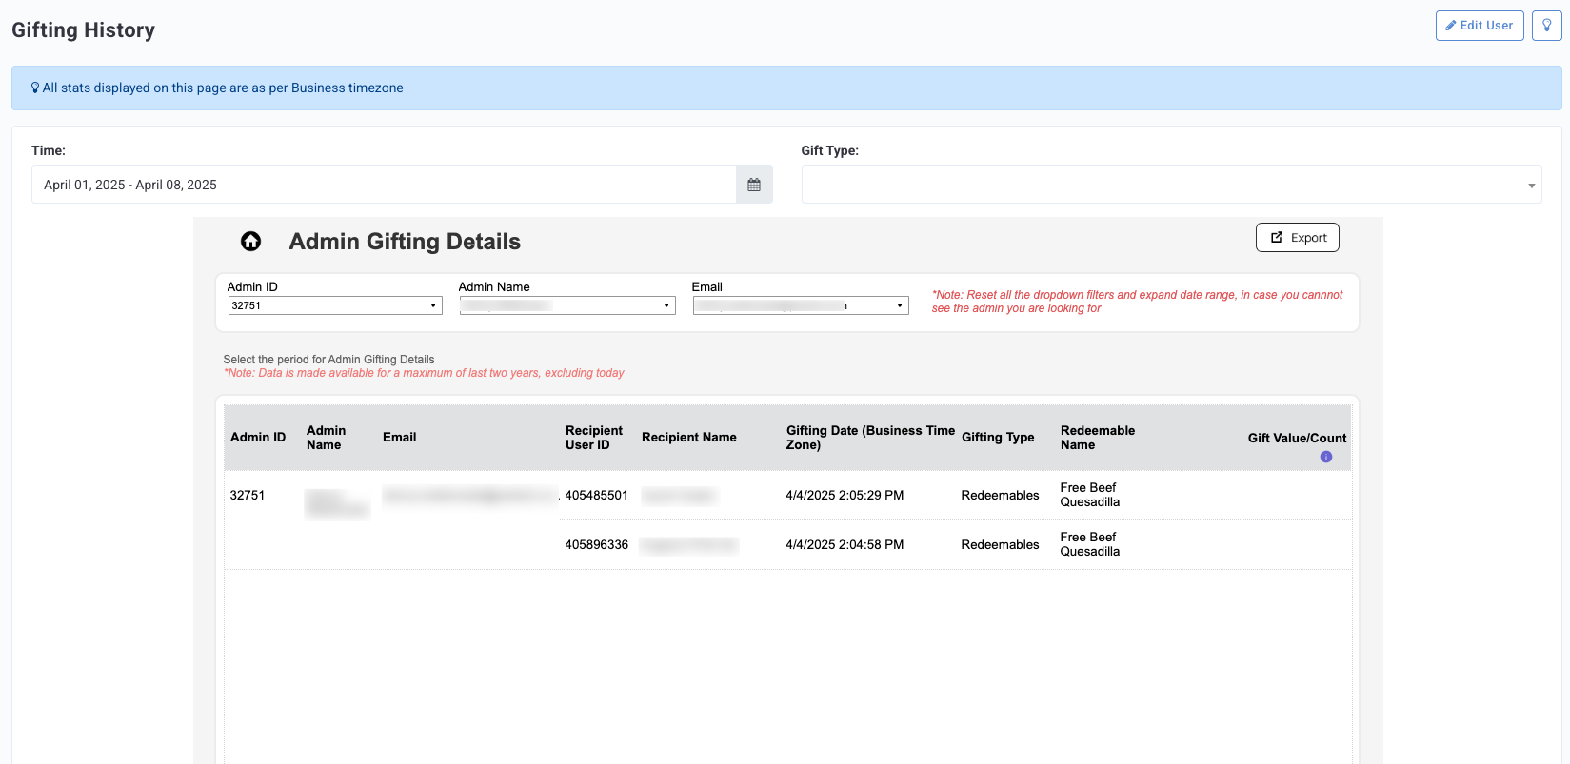Click the note about two years data availability

point(425,373)
